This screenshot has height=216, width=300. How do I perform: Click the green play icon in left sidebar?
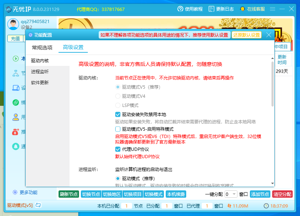coord(16,59)
